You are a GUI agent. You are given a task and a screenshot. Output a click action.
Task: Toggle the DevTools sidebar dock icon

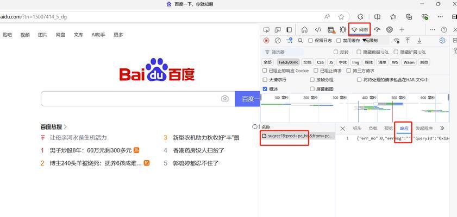(x=289, y=30)
